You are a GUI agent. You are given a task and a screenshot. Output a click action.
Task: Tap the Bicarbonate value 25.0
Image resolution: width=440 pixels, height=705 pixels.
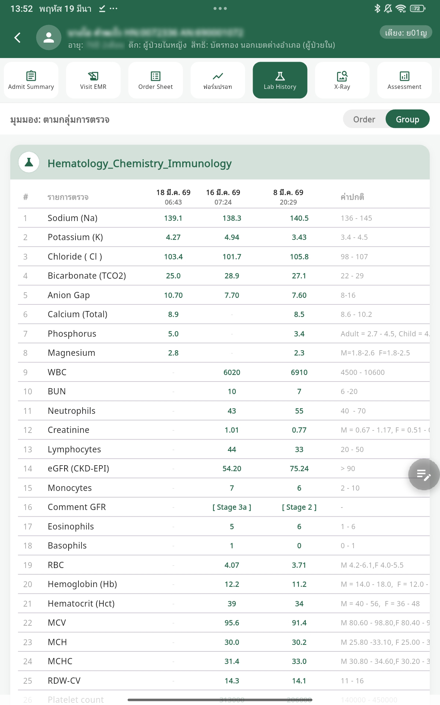coord(173,276)
